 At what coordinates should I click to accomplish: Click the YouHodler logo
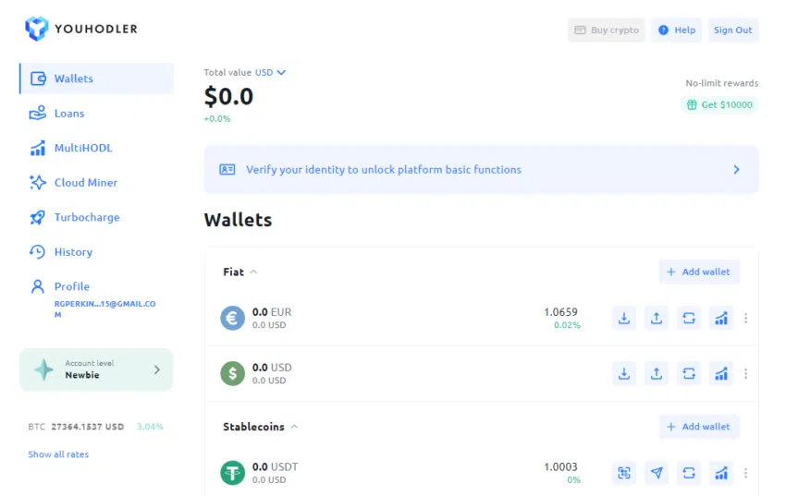[x=81, y=29]
